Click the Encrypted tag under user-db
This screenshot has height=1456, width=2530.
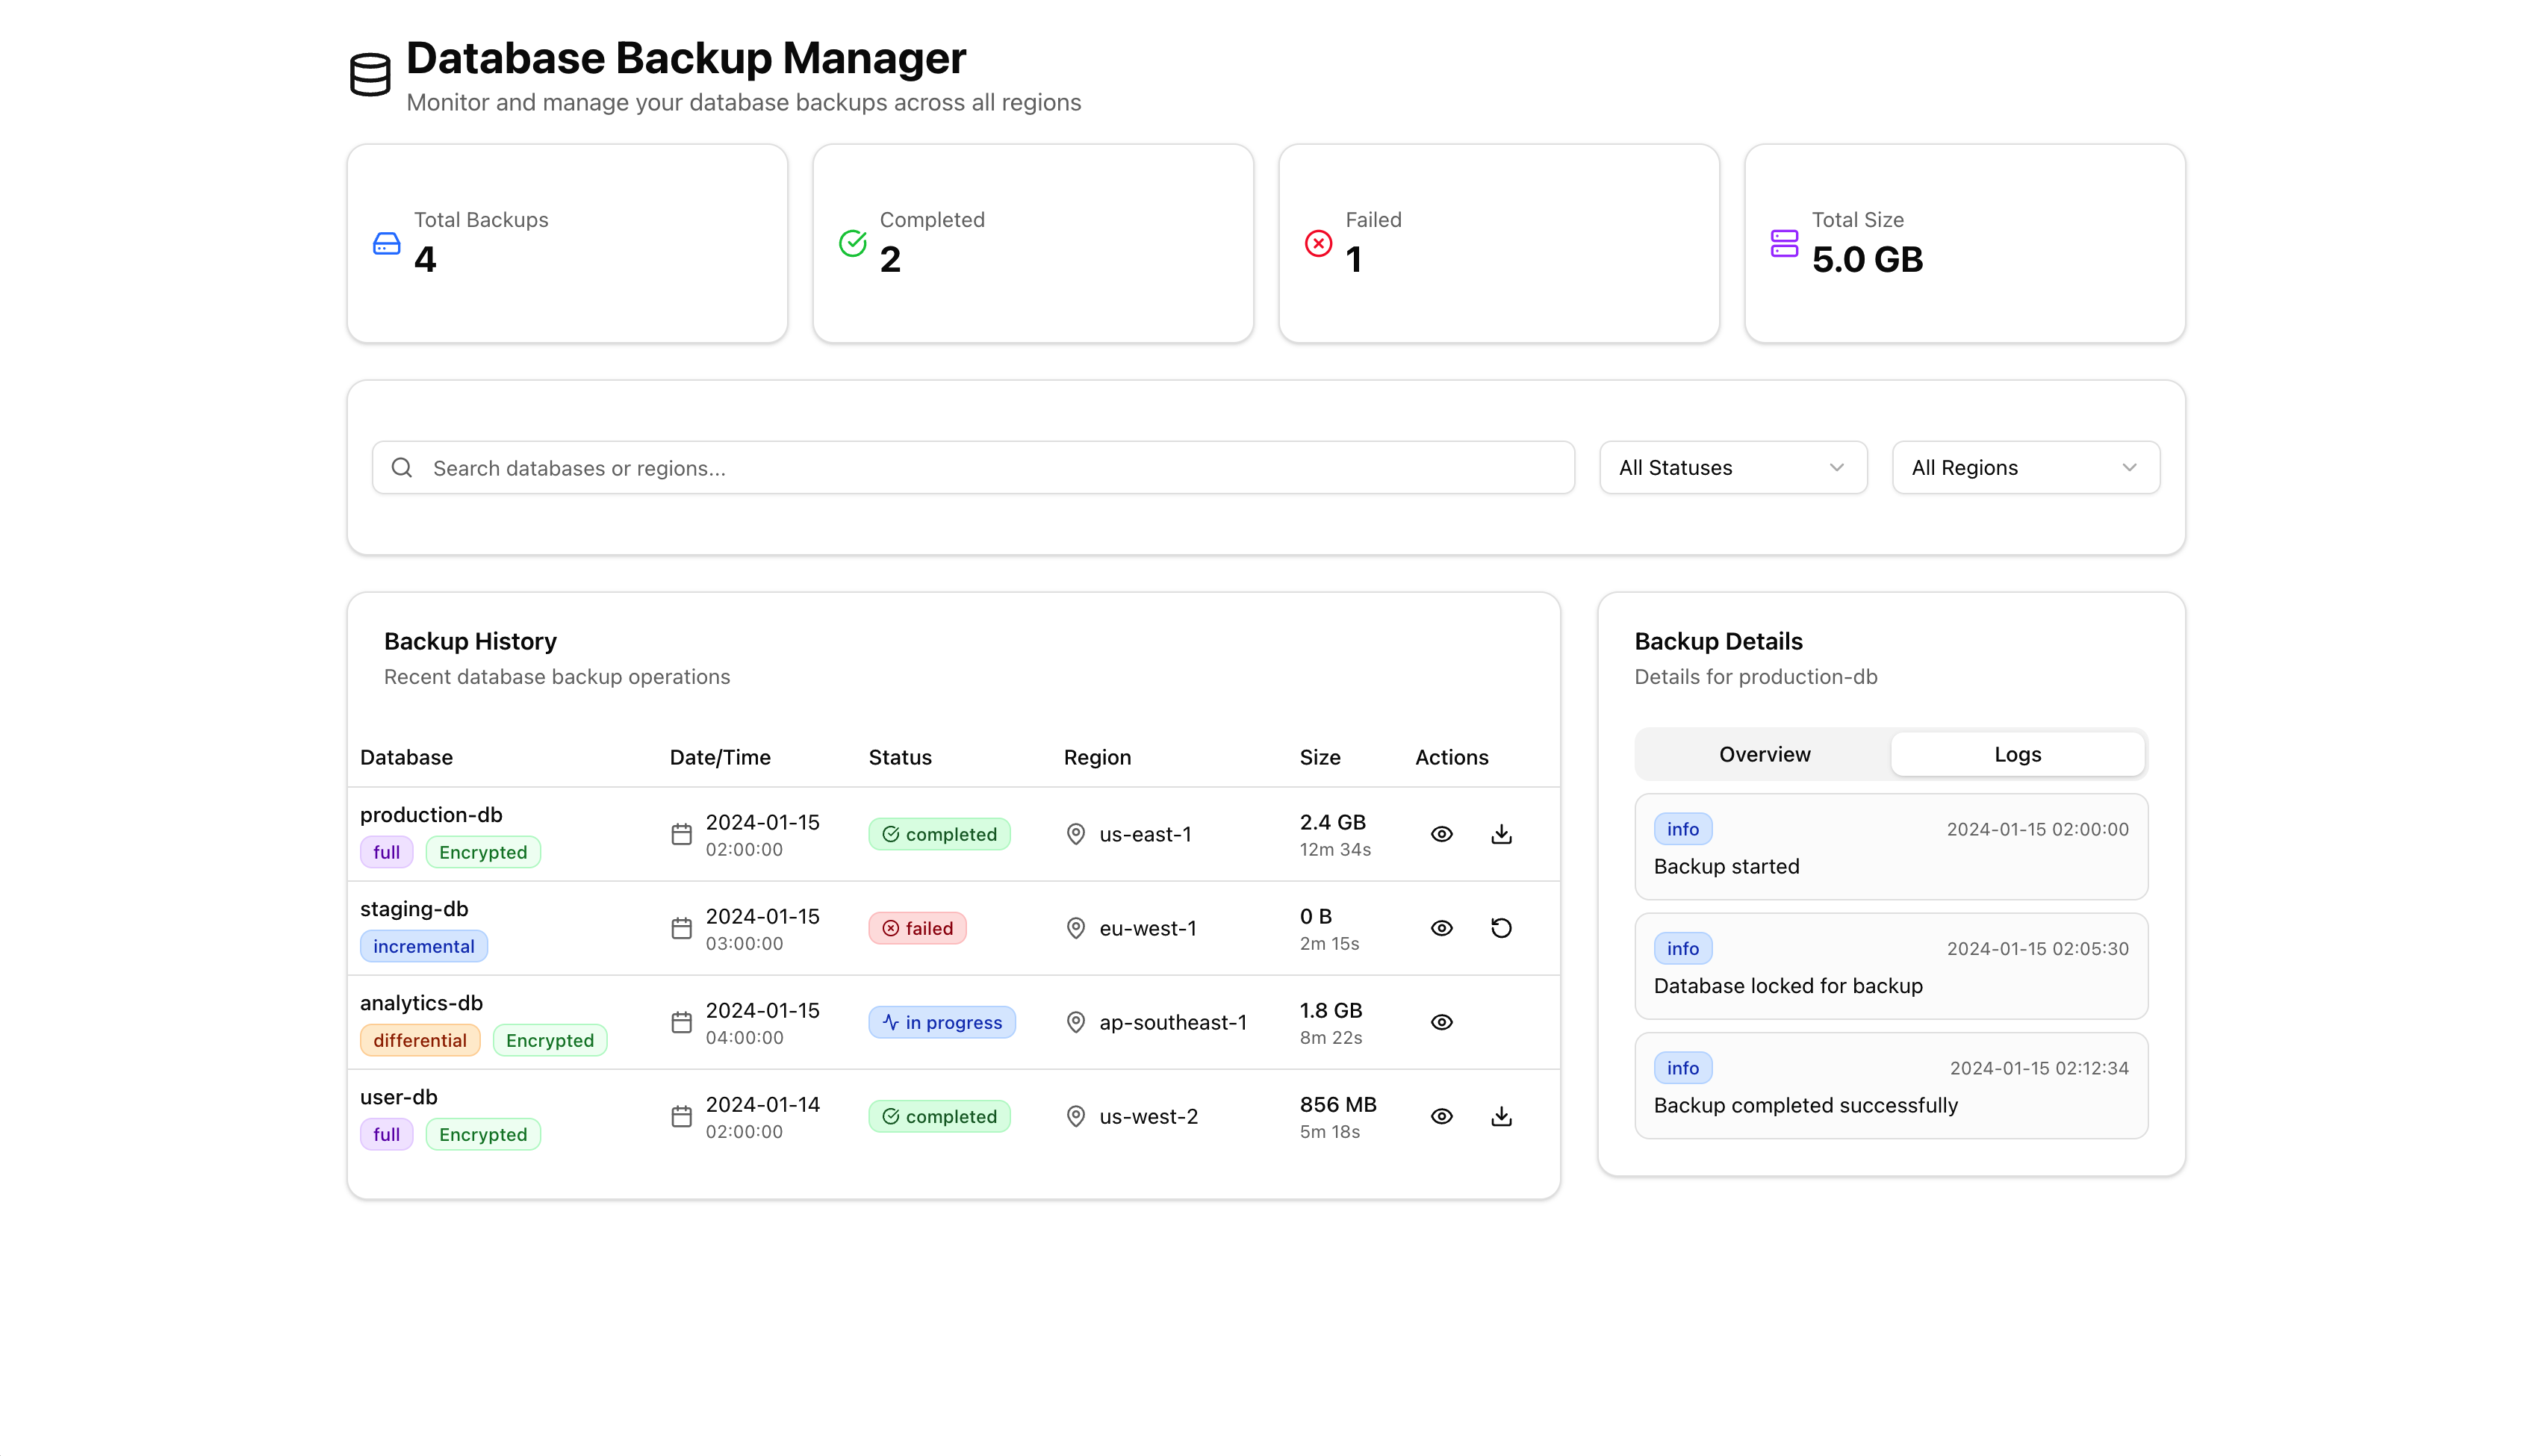point(483,1134)
